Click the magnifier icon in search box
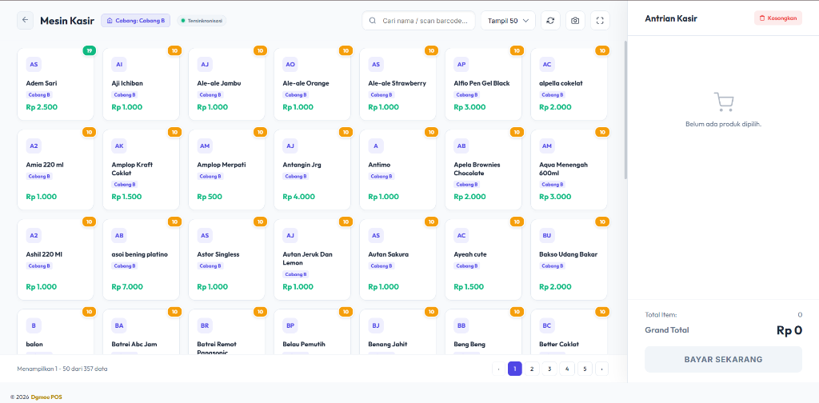Viewport: 819px width, 403px height. (373, 21)
